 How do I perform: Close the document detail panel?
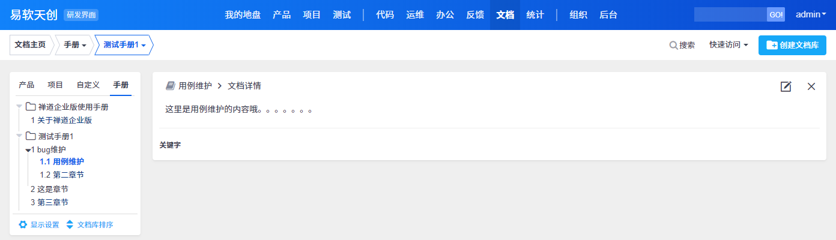click(x=811, y=86)
